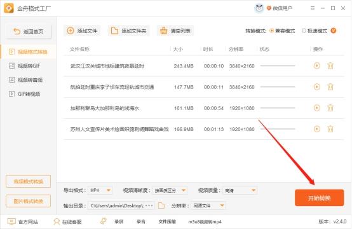
Task: Click the 金舟格式工厂 app logo
Action: pyautogui.click(x=9, y=8)
